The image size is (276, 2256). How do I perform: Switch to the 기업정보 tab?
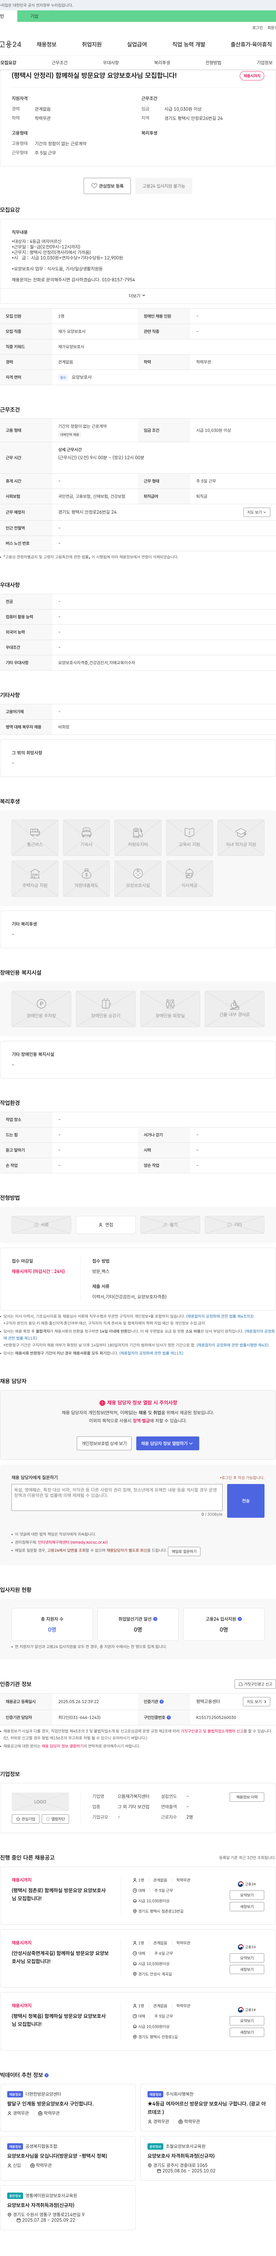click(265, 63)
